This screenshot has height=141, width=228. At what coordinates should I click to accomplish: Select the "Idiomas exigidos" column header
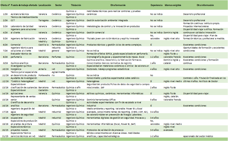[x=173, y=5]
